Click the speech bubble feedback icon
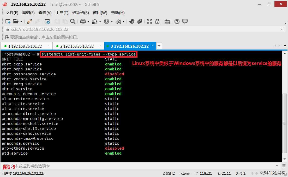 pos(185,21)
